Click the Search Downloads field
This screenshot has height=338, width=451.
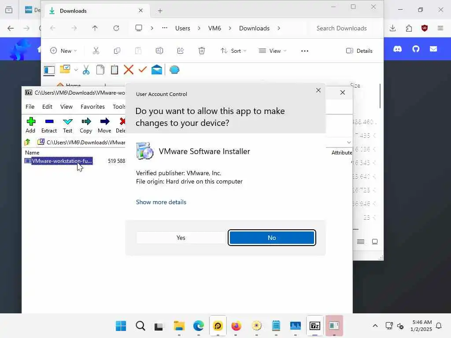(x=342, y=28)
